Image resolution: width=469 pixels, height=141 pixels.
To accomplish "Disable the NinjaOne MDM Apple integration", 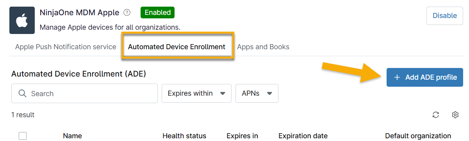I will (x=445, y=16).
